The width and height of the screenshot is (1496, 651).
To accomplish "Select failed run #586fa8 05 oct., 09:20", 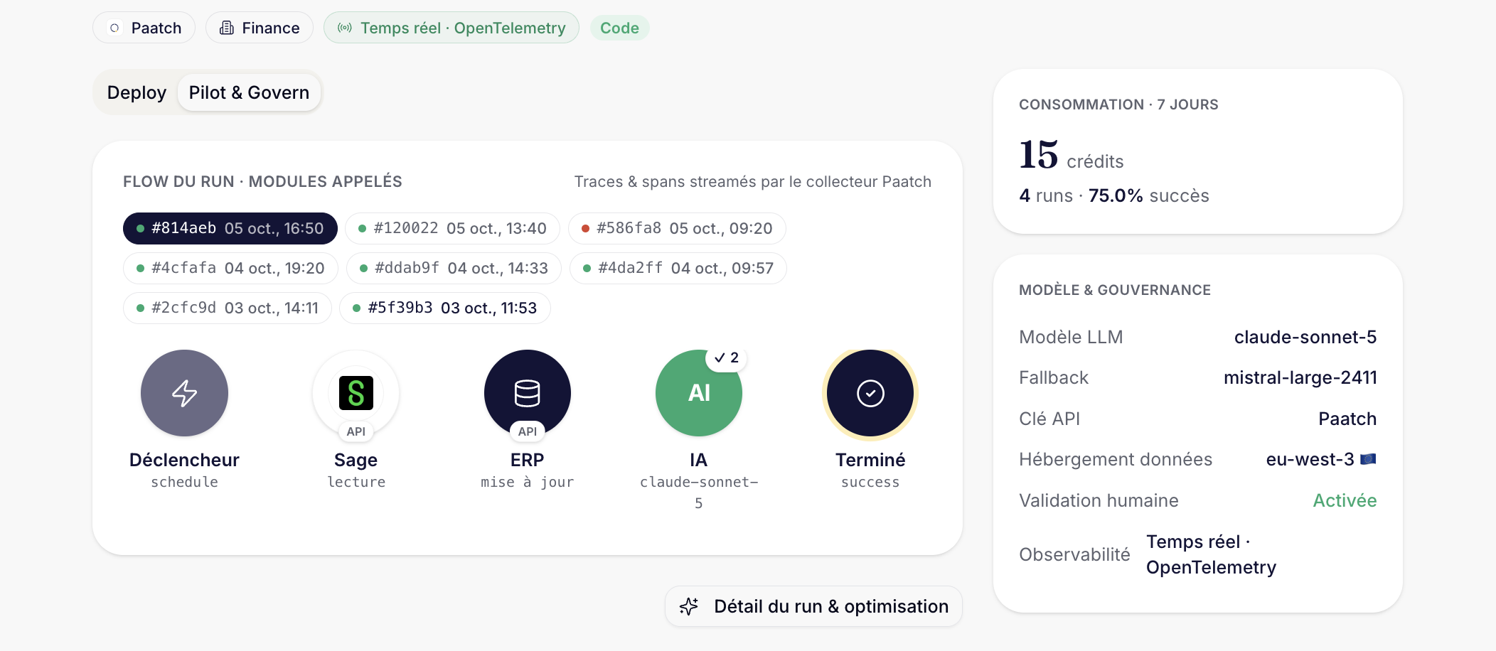I will [677, 228].
